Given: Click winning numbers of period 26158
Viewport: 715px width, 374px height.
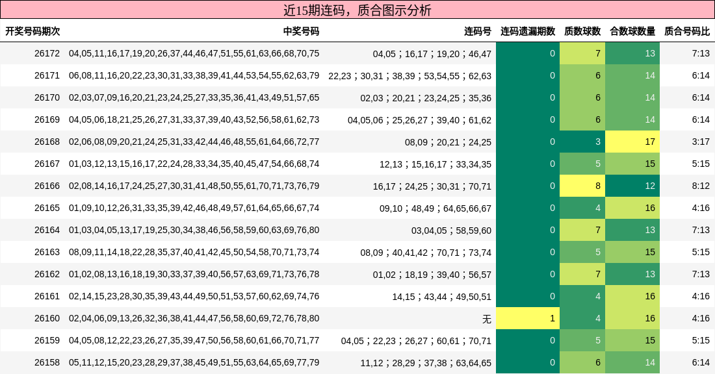Looking at the screenshot, I should click(194, 362).
